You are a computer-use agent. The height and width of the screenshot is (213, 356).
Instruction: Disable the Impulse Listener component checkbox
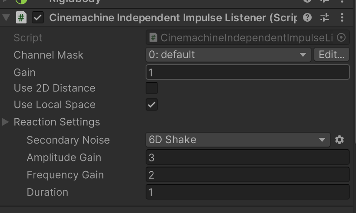pos(38,18)
